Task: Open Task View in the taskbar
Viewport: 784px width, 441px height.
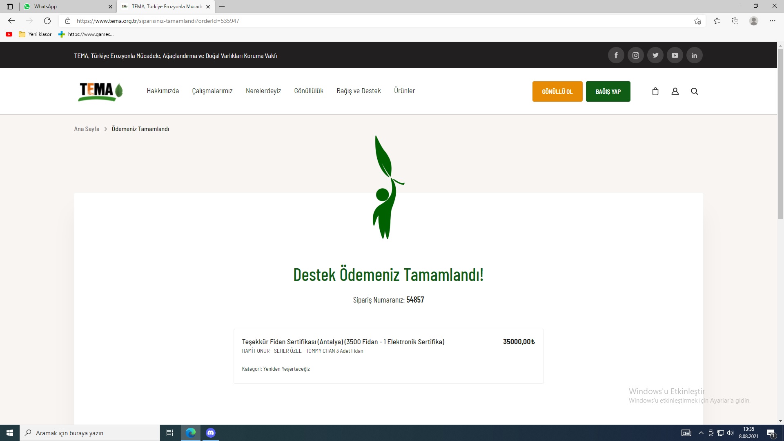Action: pos(170,433)
